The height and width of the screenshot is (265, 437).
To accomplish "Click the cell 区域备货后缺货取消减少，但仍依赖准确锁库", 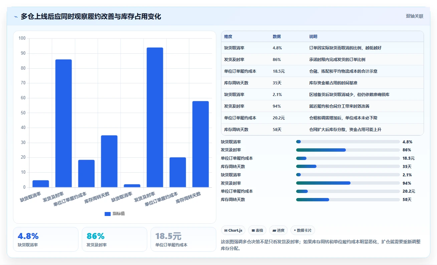I will [349, 95].
